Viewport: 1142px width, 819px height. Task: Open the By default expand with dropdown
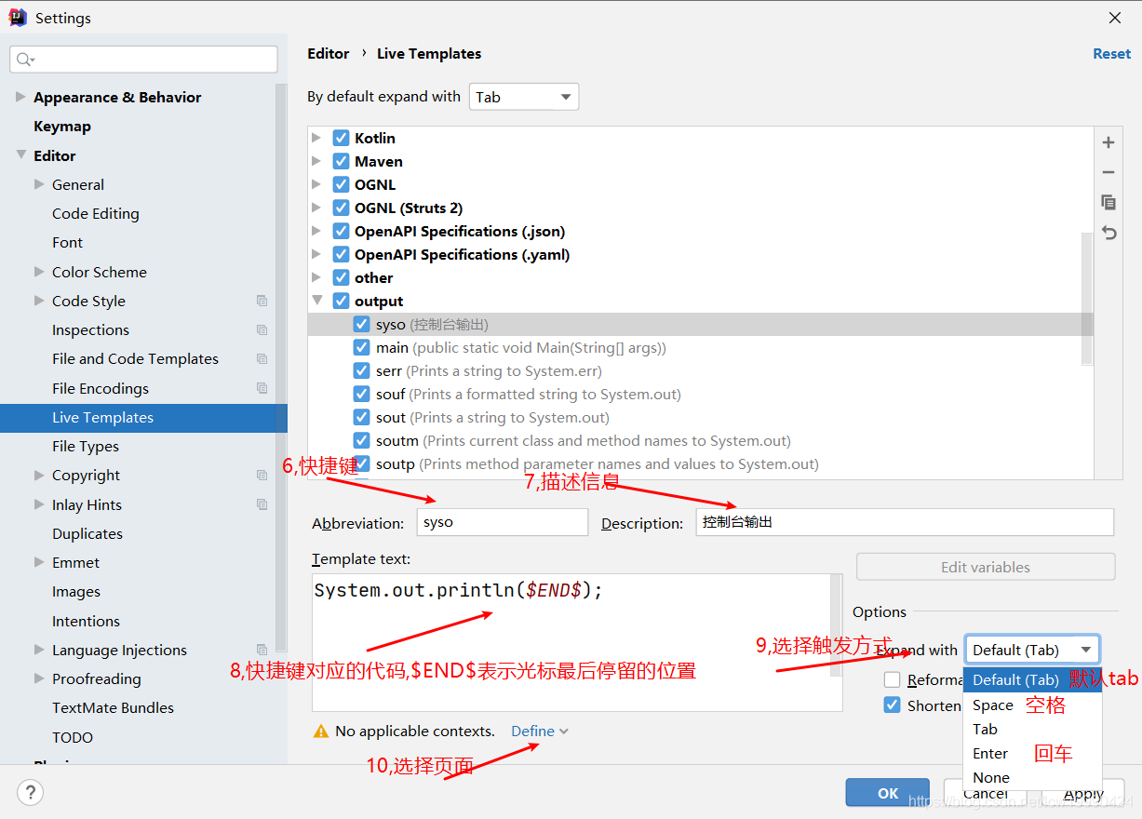point(524,97)
